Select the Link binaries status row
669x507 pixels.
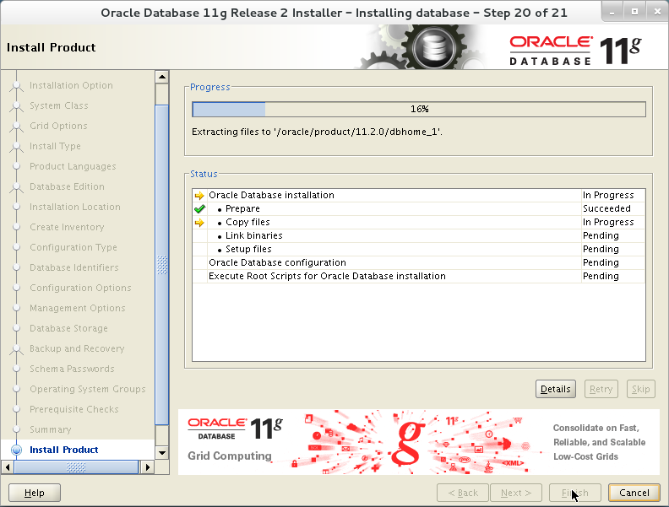tap(419, 235)
